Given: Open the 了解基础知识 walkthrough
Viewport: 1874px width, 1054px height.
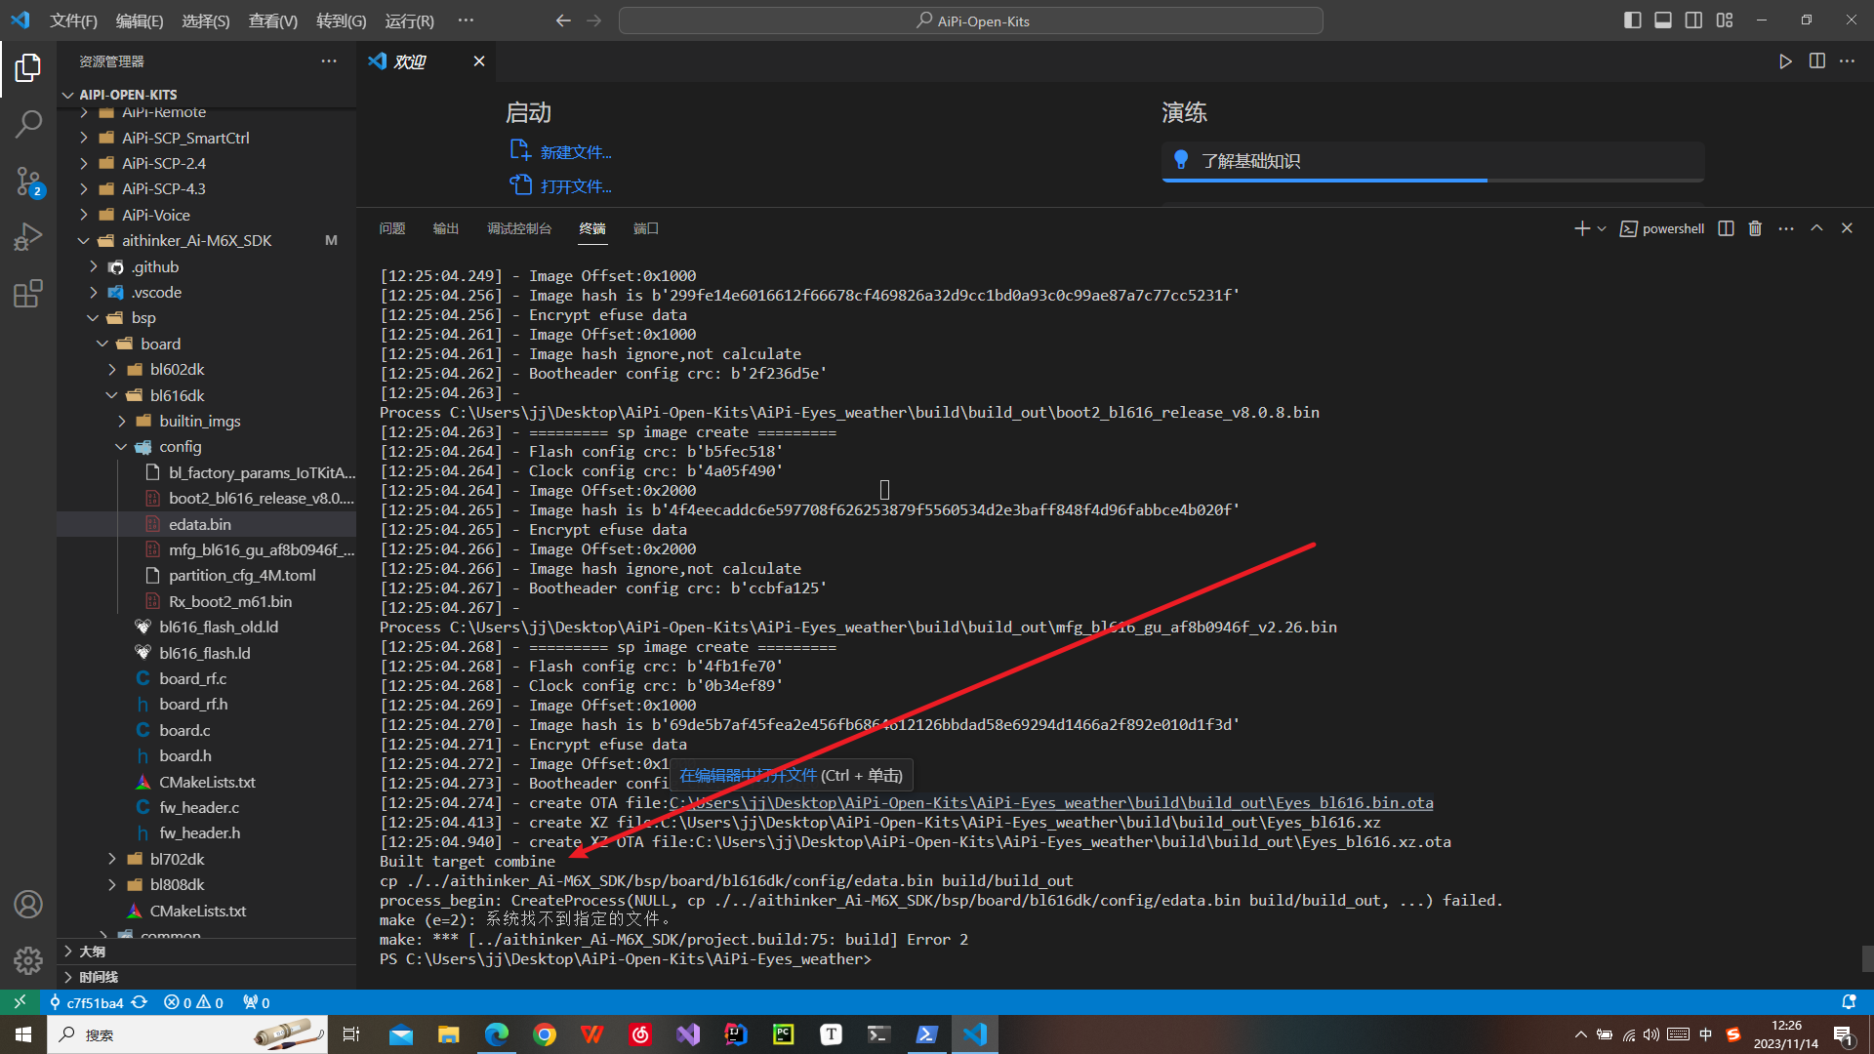Looking at the screenshot, I should [x=1433, y=161].
